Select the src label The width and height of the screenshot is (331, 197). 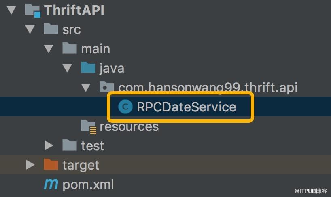(x=72, y=30)
